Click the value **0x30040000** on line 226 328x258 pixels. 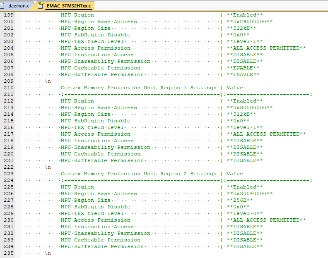(x=250, y=193)
